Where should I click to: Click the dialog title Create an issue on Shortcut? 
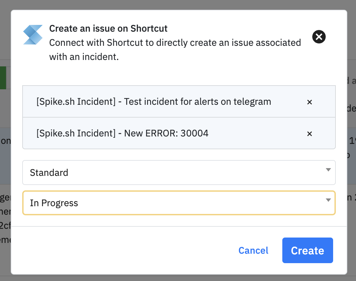(x=108, y=28)
